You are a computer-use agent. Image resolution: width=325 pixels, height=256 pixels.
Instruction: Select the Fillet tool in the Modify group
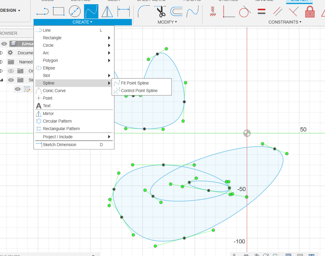(x=144, y=11)
